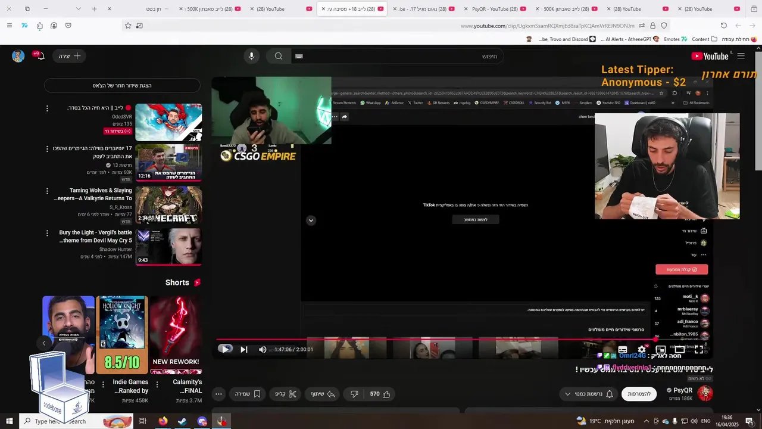Close the active לייב 18+ tab

323,9
